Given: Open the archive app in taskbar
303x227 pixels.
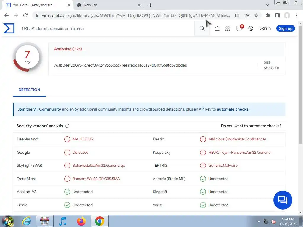Looking at the screenshot, I should [45, 221].
